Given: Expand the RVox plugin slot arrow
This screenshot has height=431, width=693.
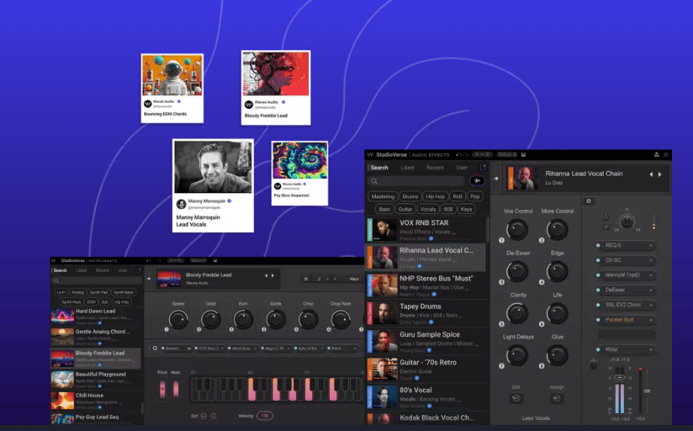Looking at the screenshot, I should (651, 350).
